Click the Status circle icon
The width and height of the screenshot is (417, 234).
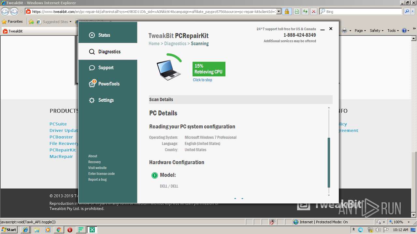92,35
